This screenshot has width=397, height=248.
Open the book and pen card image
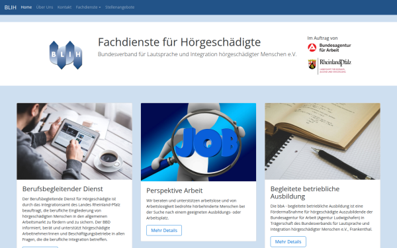tap(323, 142)
